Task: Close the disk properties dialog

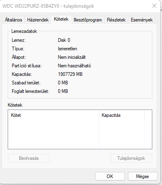Action: pos(154,6)
